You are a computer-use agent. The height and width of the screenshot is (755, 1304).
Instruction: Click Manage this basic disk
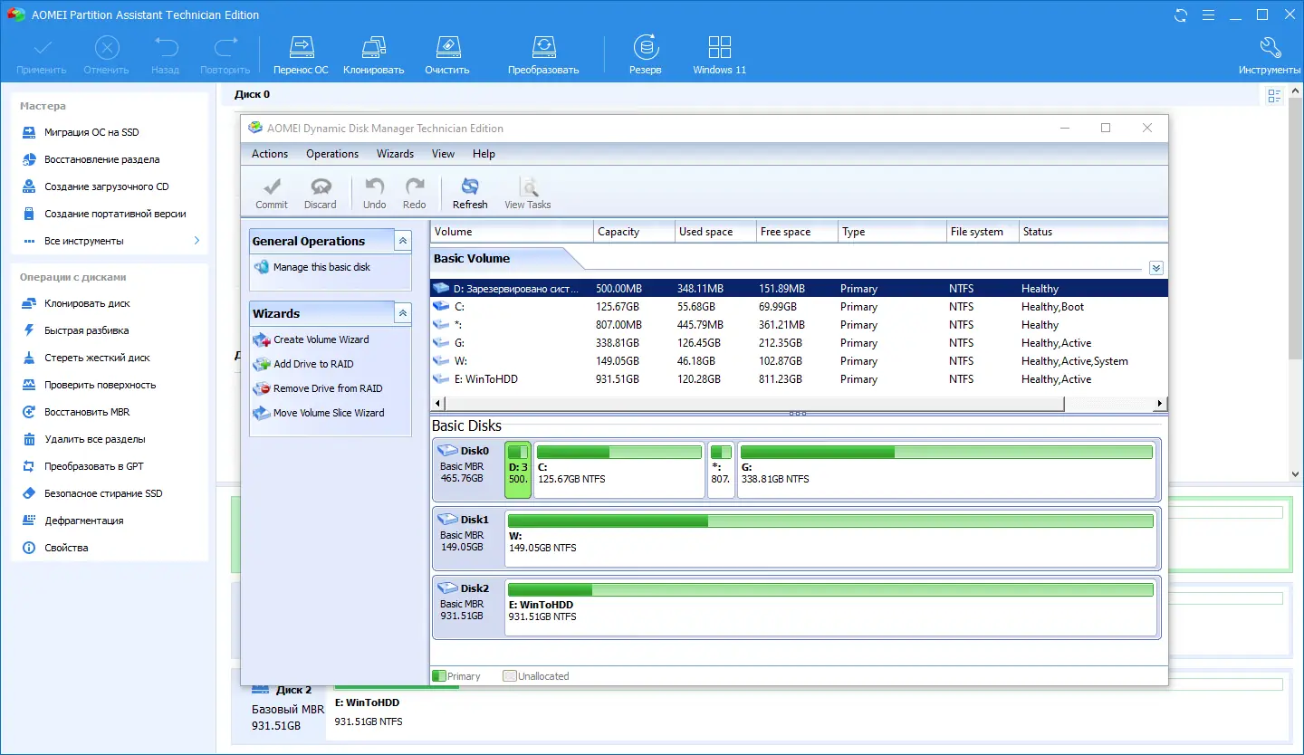pos(321,267)
